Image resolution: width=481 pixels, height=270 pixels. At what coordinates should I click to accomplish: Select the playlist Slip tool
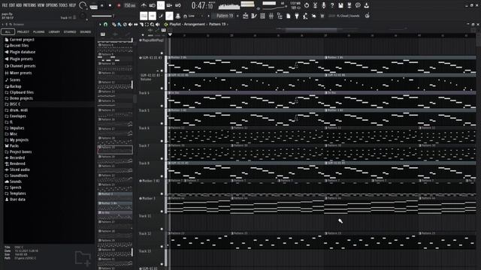(x=136, y=25)
